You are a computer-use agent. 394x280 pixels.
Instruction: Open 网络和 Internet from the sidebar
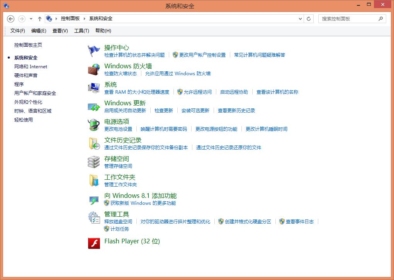[31, 66]
